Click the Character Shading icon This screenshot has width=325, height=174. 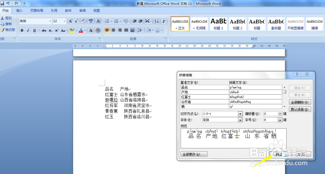[91, 31]
